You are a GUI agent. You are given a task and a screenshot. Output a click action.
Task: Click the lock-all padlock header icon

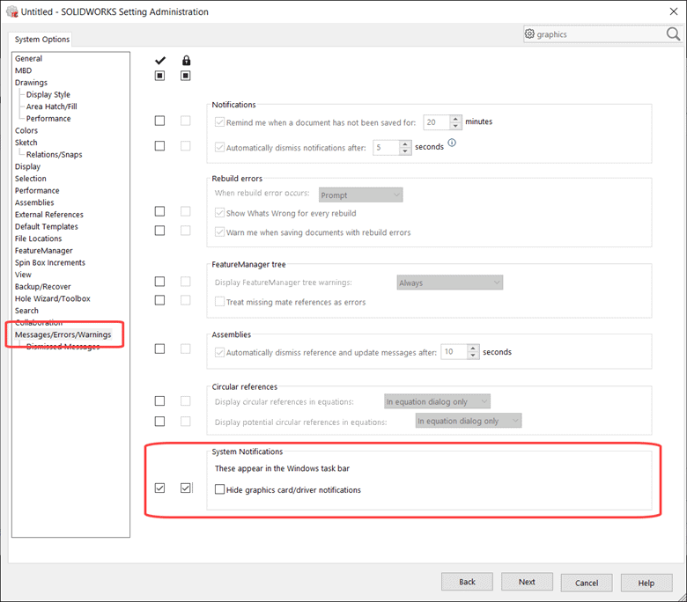(x=186, y=61)
